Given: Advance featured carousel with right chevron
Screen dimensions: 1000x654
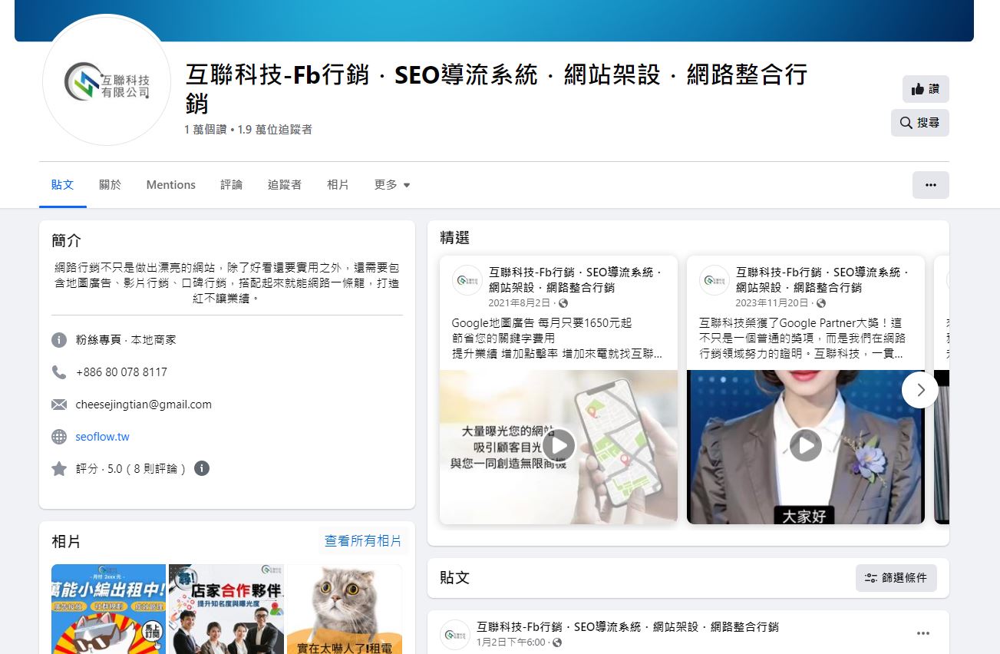Looking at the screenshot, I should pyautogui.click(x=920, y=390).
